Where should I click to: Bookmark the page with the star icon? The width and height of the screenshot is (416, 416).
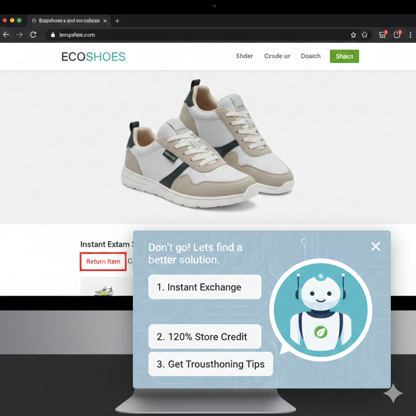point(353,35)
